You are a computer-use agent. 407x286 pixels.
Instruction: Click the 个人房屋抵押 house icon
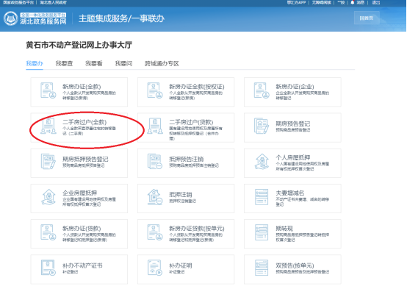click(x=262, y=161)
